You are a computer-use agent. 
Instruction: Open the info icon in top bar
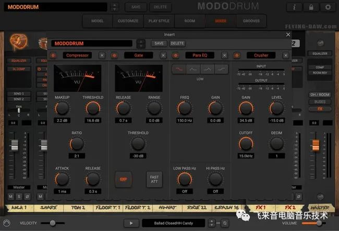click(x=294, y=7)
